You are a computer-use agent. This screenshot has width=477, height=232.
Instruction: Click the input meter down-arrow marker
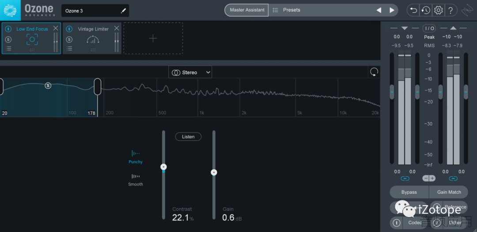(x=404, y=28)
